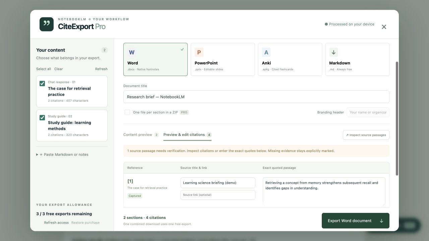Select the Word export format card

pyautogui.click(x=156, y=60)
